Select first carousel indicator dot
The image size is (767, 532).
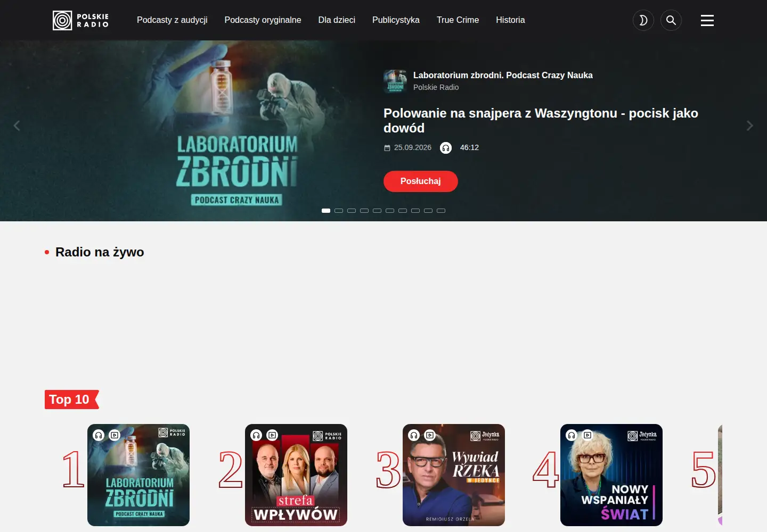326,211
